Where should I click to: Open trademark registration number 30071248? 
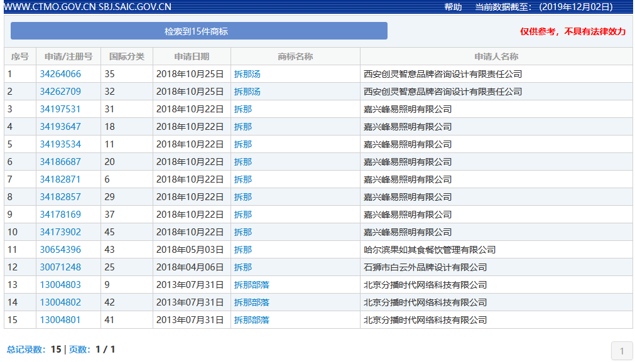59,267
